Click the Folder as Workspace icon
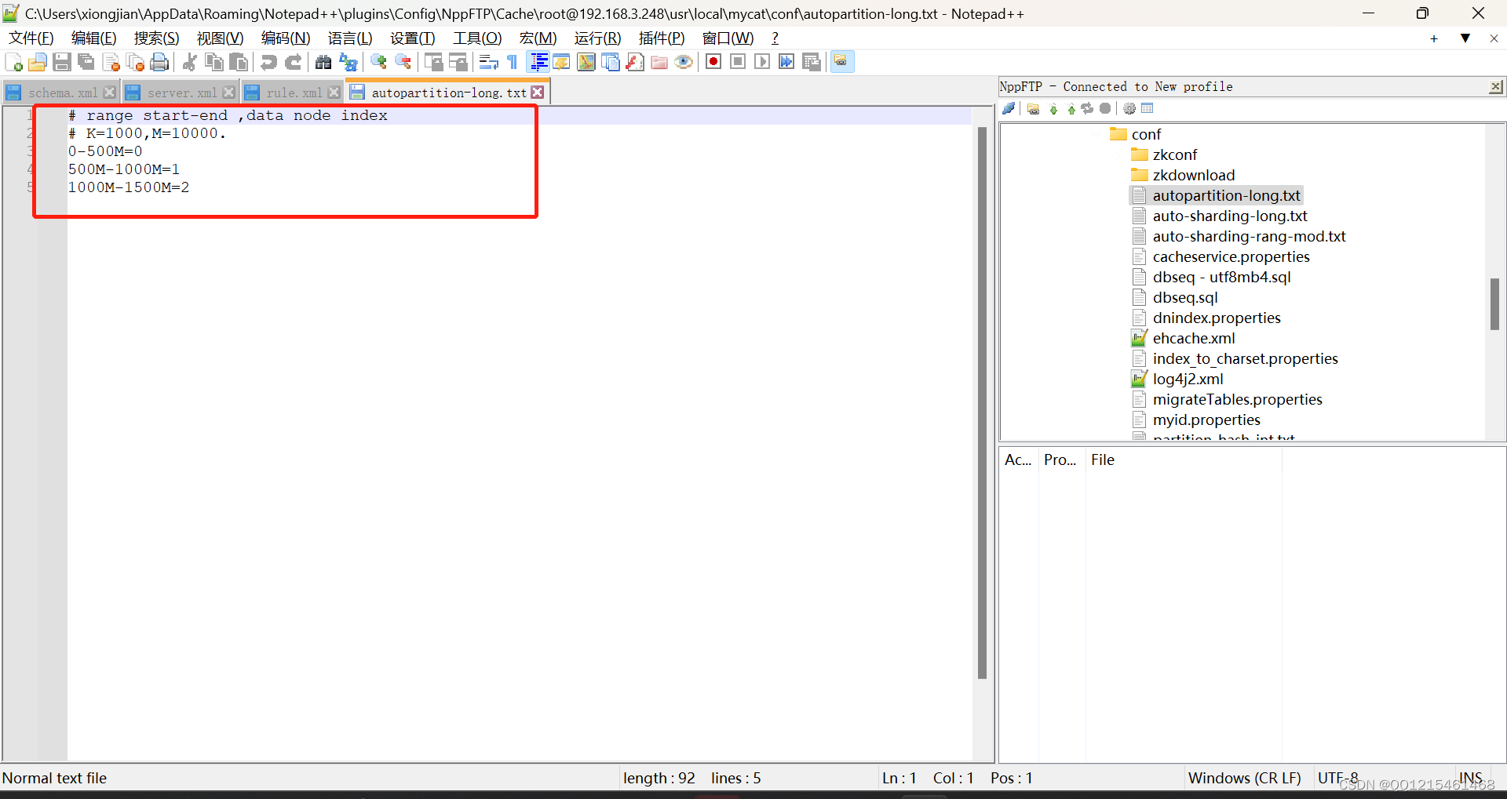1507x799 pixels. coord(659,62)
